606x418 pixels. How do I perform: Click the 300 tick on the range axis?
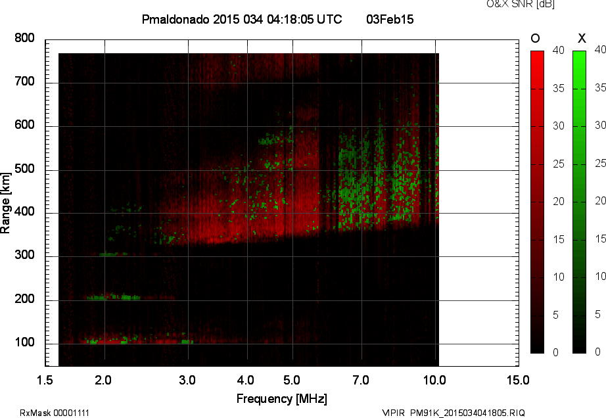click(24, 255)
